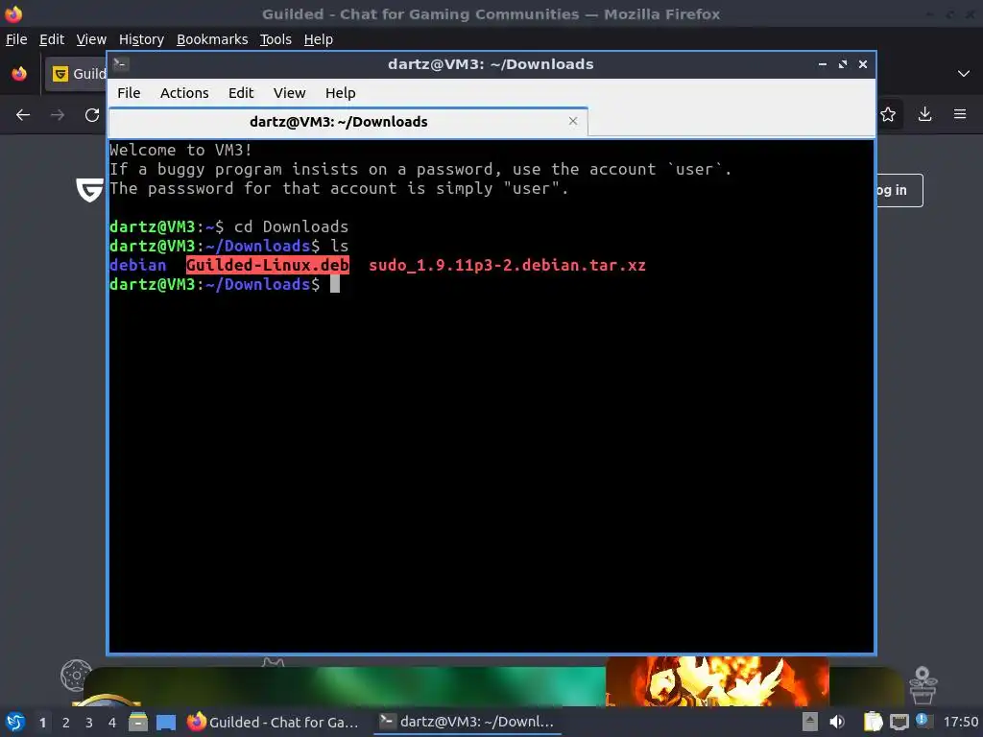Click the Firefox View icon beside tabs

pos(19,73)
